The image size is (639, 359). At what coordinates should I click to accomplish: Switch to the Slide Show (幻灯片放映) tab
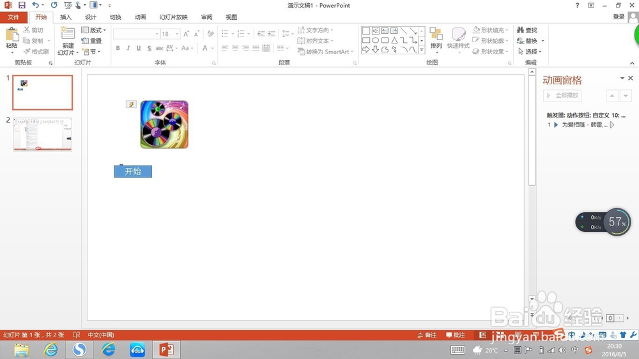pos(173,17)
